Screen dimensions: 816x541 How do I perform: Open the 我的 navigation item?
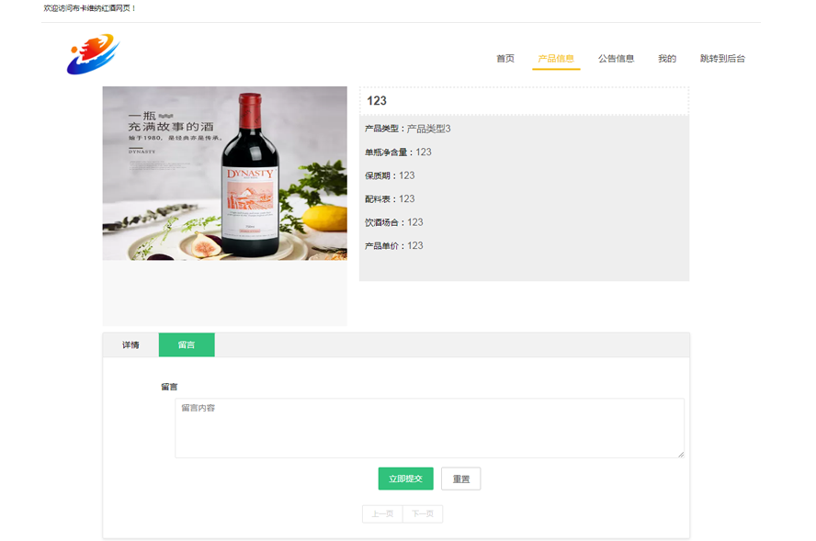[666, 59]
